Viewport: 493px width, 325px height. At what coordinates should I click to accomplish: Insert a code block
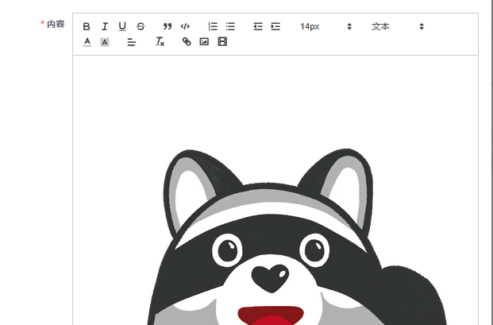pyautogui.click(x=185, y=26)
